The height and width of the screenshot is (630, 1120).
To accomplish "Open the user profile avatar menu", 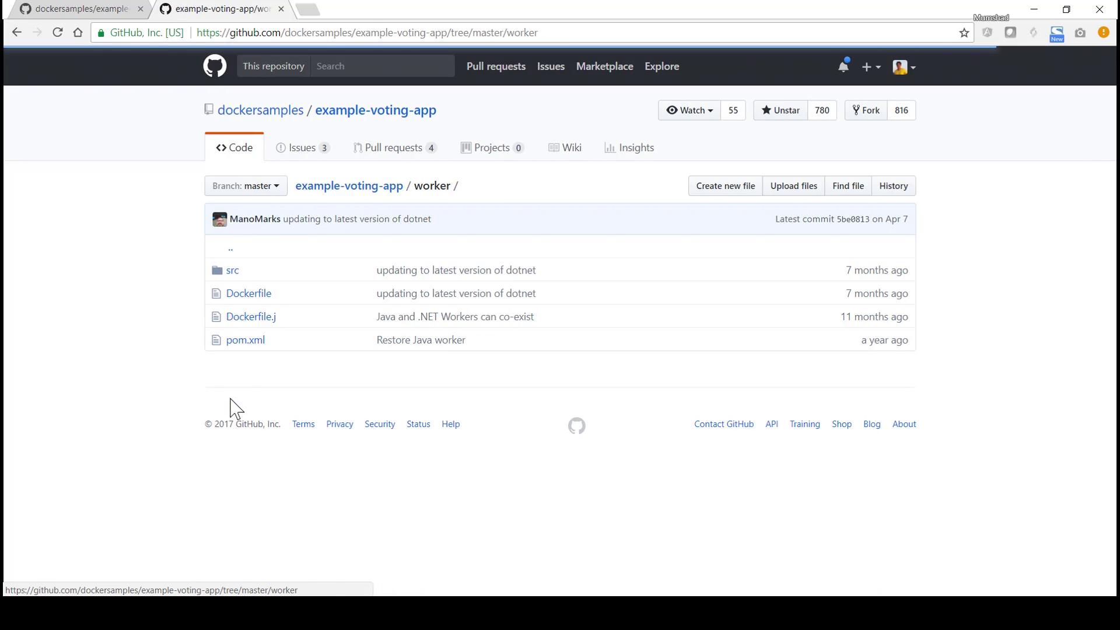I will pyautogui.click(x=904, y=67).
